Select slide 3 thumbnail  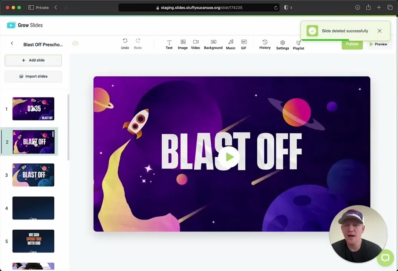point(33,175)
